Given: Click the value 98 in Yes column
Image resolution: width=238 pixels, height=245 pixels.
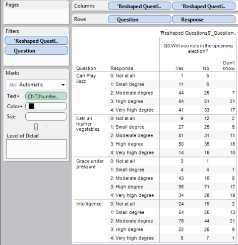Looking at the screenshot, I should pos(181,187).
